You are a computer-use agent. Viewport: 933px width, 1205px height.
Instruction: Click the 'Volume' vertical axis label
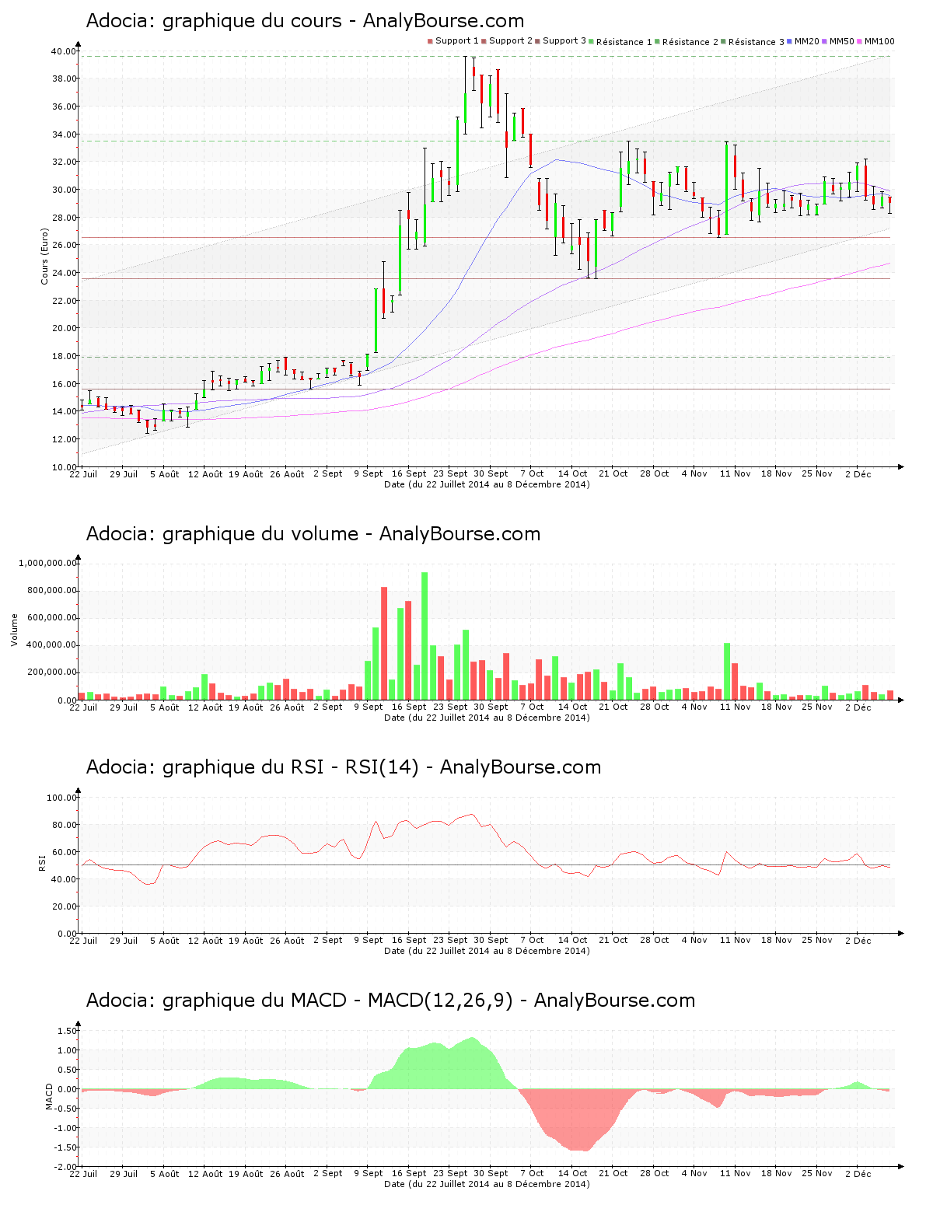pyautogui.click(x=14, y=630)
